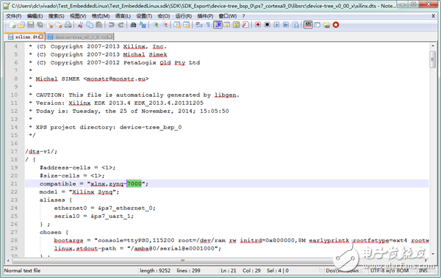Click the New file toolbar icon
The image size is (441, 278).
coord(12,25)
